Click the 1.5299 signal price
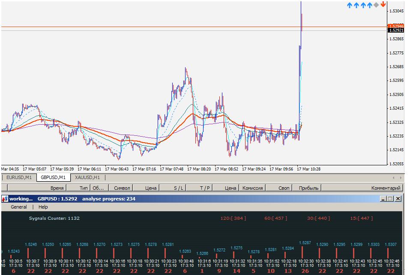Image resolution: width=410 pixels, height=275 pixels. pyautogui.click(x=356, y=245)
